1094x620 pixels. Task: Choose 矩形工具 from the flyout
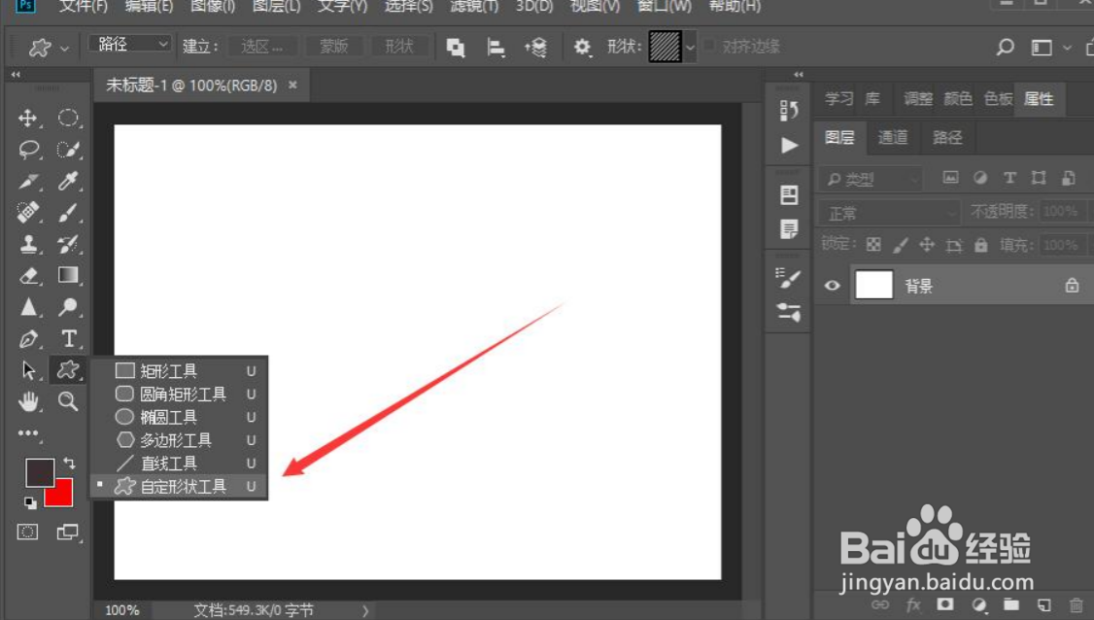pos(179,371)
